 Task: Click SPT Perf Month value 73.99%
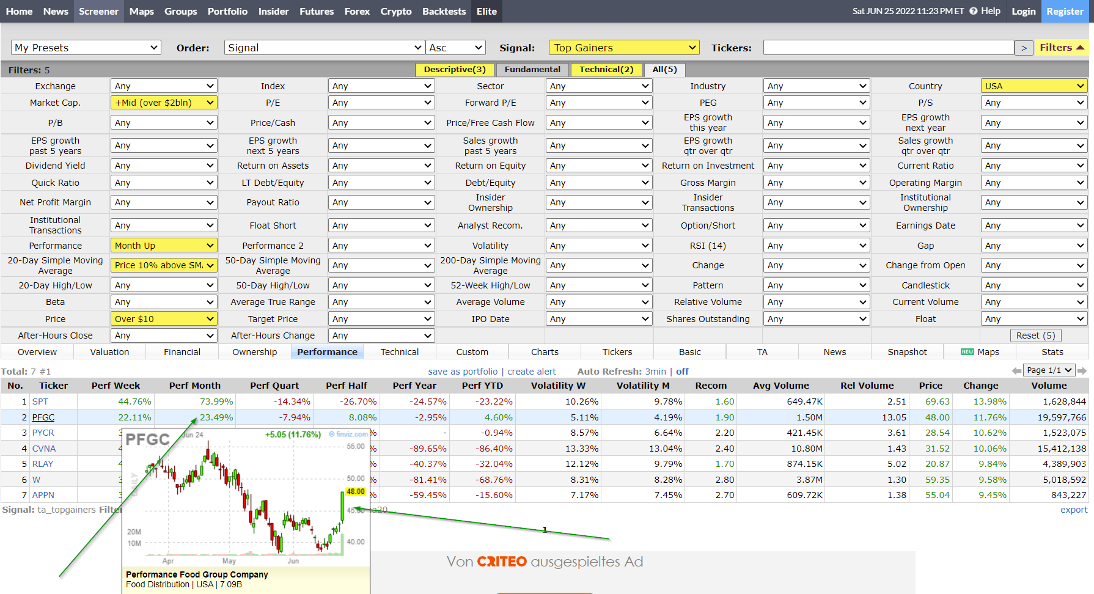[216, 402]
